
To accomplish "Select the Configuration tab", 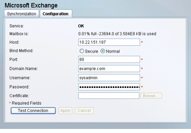I will click(56, 14).
